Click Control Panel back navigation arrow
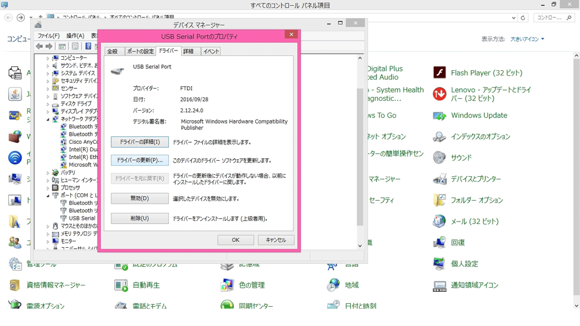 coord(9,17)
